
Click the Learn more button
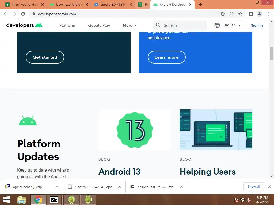coord(166,57)
